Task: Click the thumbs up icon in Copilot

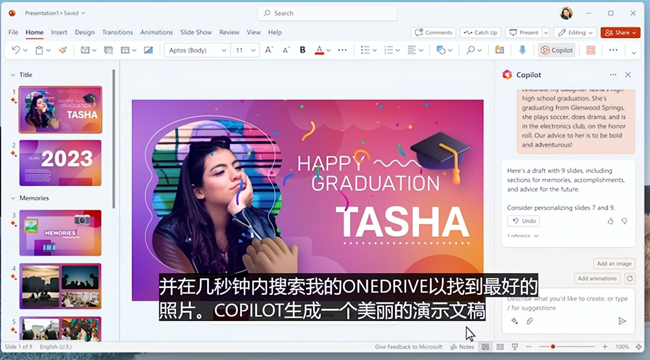Action: [x=611, y=221]
